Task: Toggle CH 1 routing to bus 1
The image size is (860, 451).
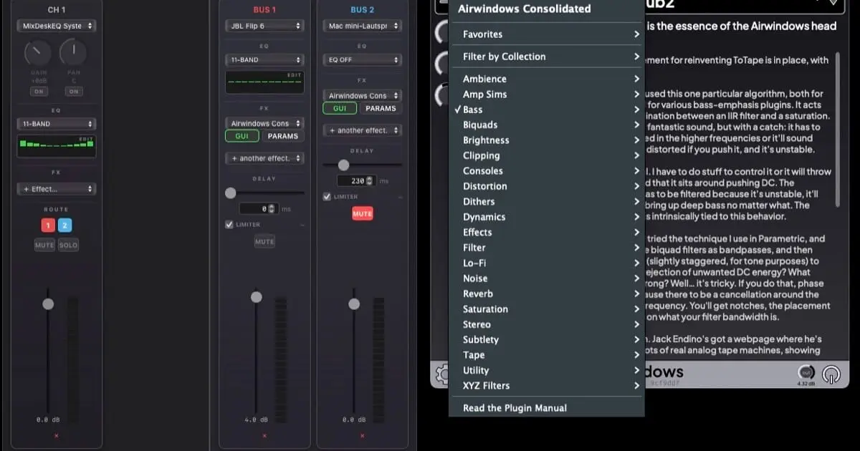Action: click(x=48, y=225)
